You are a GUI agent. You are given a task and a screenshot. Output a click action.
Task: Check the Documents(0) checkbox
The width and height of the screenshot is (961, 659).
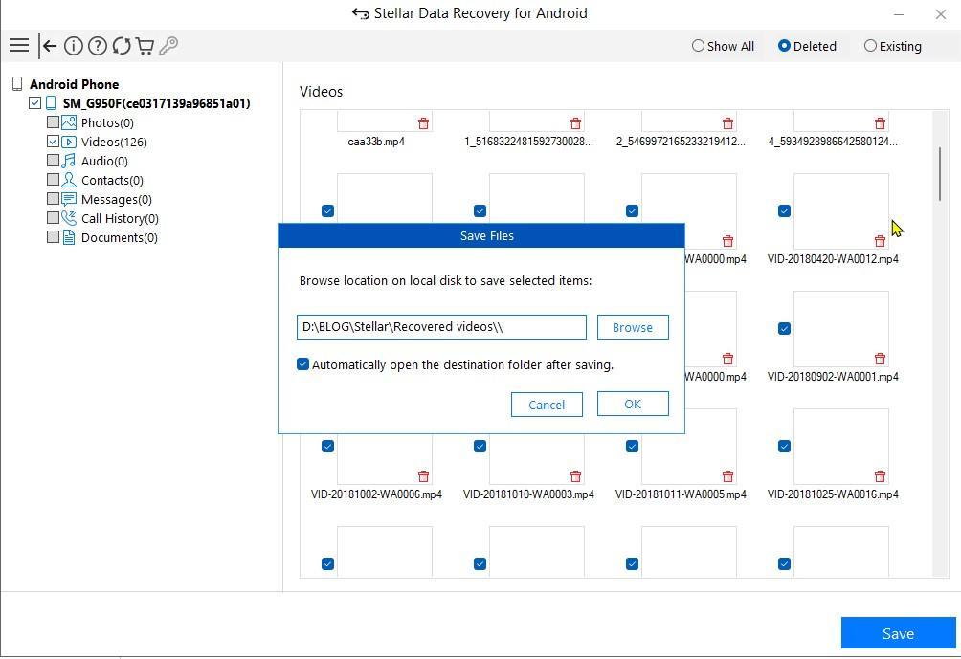[x=53, y=237]
